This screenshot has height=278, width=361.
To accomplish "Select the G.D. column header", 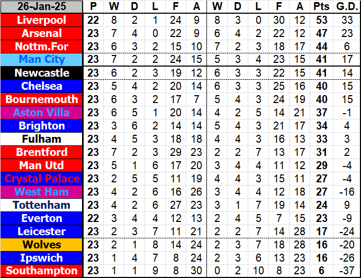I will (x=347, y=7).
